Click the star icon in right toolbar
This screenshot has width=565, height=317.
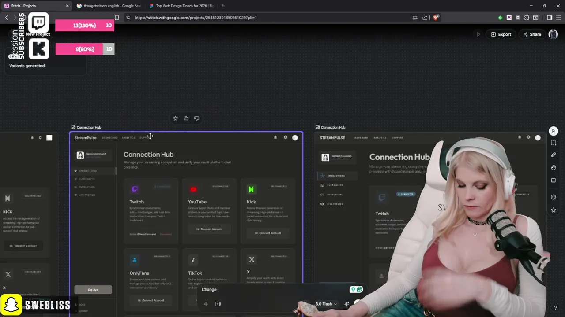(x=554, y=210)
